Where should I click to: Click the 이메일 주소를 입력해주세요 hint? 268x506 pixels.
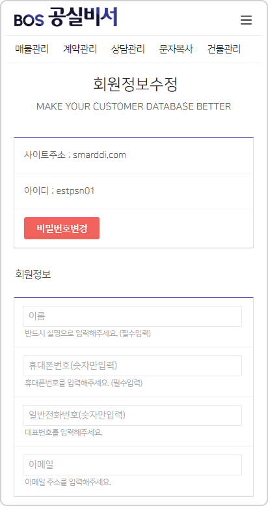point(68,483)
